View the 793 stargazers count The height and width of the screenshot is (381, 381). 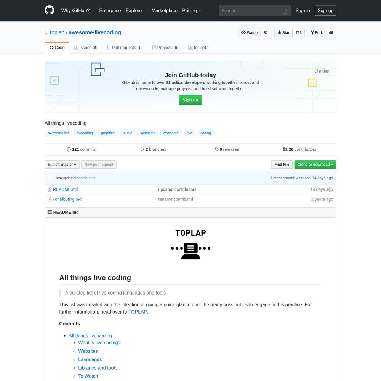click(x=299, y=32)
